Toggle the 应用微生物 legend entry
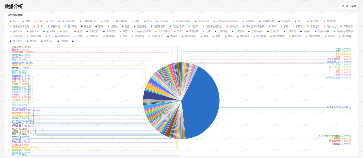This screenshot has width=363, height=158. (155, 36)
